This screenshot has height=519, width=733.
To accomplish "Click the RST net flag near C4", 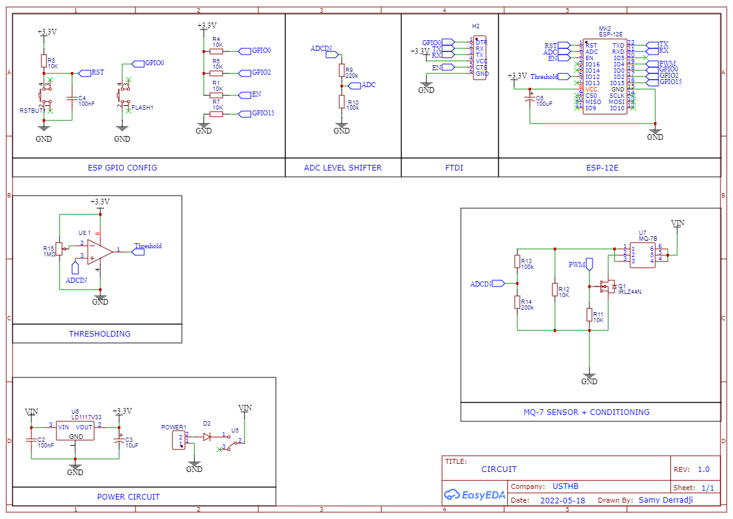I will tap(84, 73).
